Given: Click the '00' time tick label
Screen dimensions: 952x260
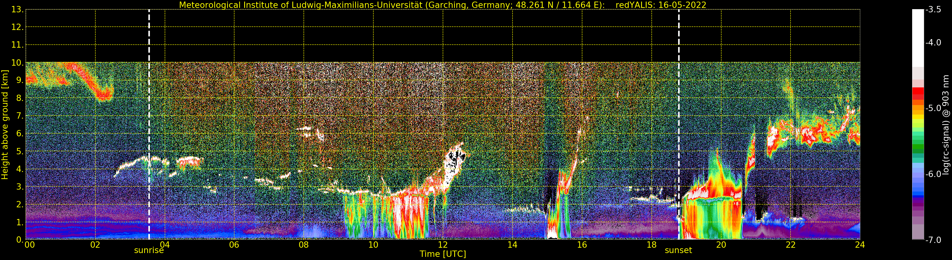Looking at the screenshot, I should coord(29,245).
